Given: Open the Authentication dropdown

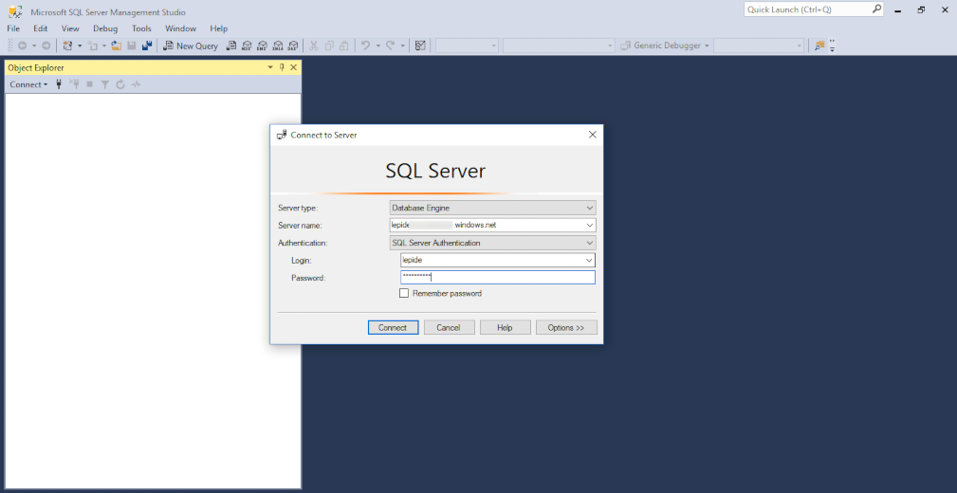Looking at the screenshot, I should (590, 243).
